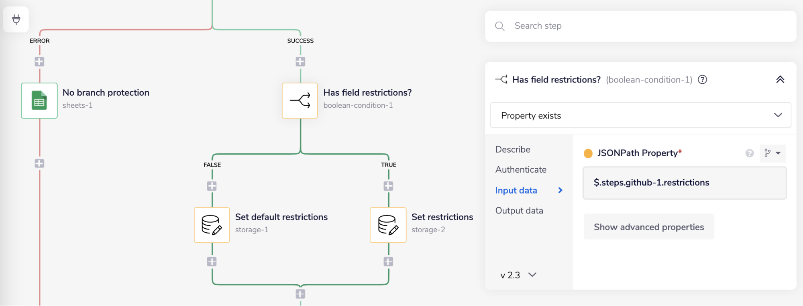Click 'Show advanced properties' button
803x306 pixels.
[648, 227]
